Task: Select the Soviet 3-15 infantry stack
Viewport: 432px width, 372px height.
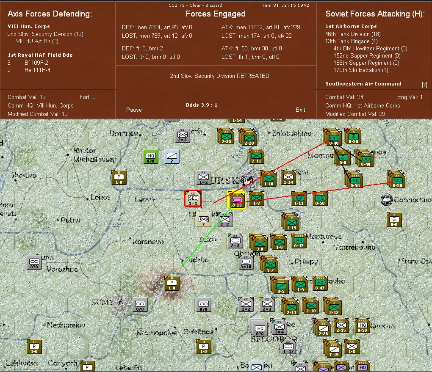Action: 291,222
